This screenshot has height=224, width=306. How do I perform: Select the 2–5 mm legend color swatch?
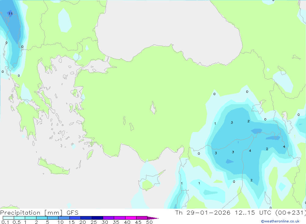point(42,218)
